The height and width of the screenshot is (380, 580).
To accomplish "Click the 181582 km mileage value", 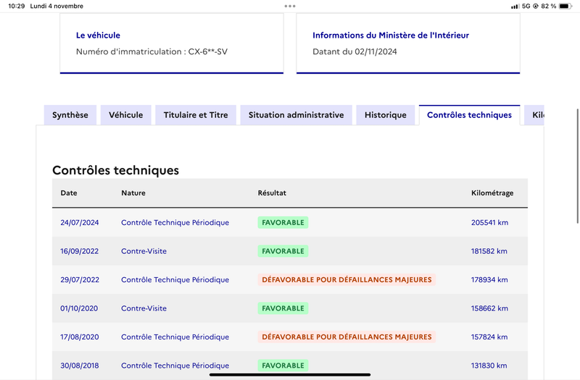I will tap(489, 251).
